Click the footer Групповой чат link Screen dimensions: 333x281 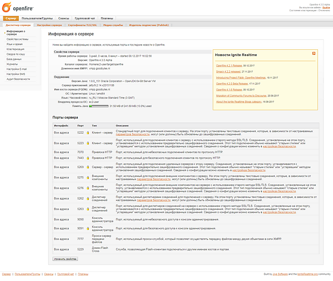coord(65,274)
